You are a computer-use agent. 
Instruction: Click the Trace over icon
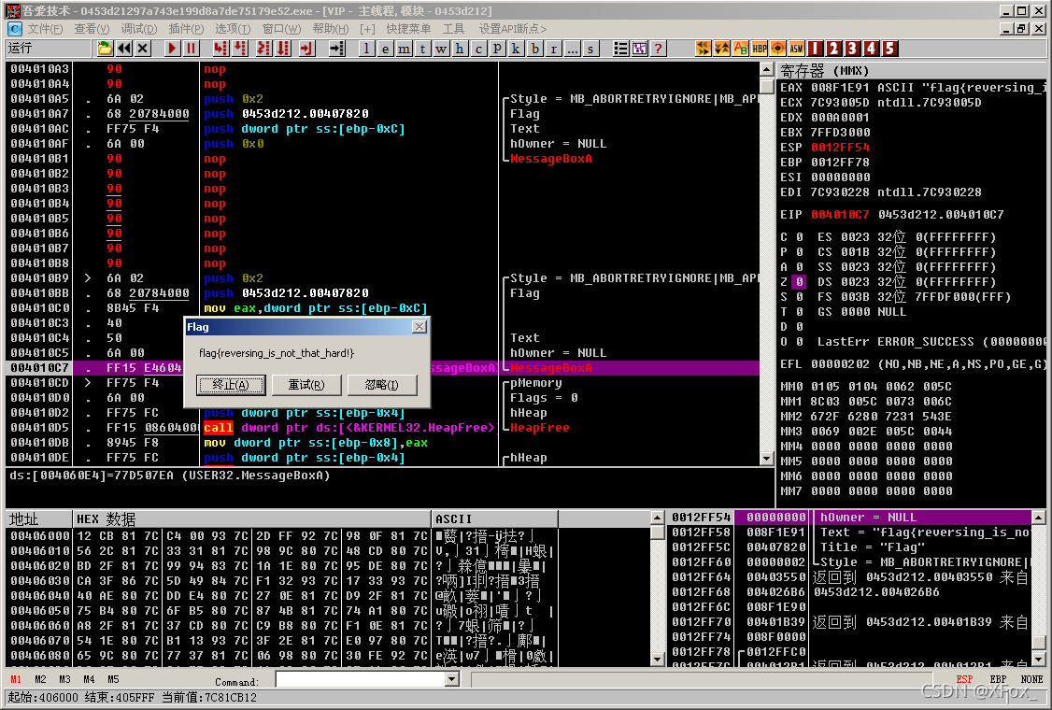coord(283,49)
